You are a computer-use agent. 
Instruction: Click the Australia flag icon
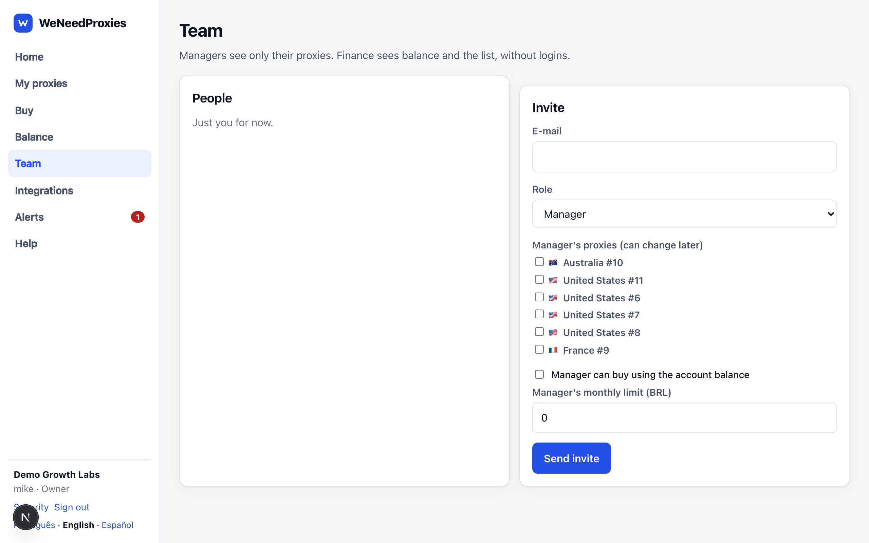553,263
